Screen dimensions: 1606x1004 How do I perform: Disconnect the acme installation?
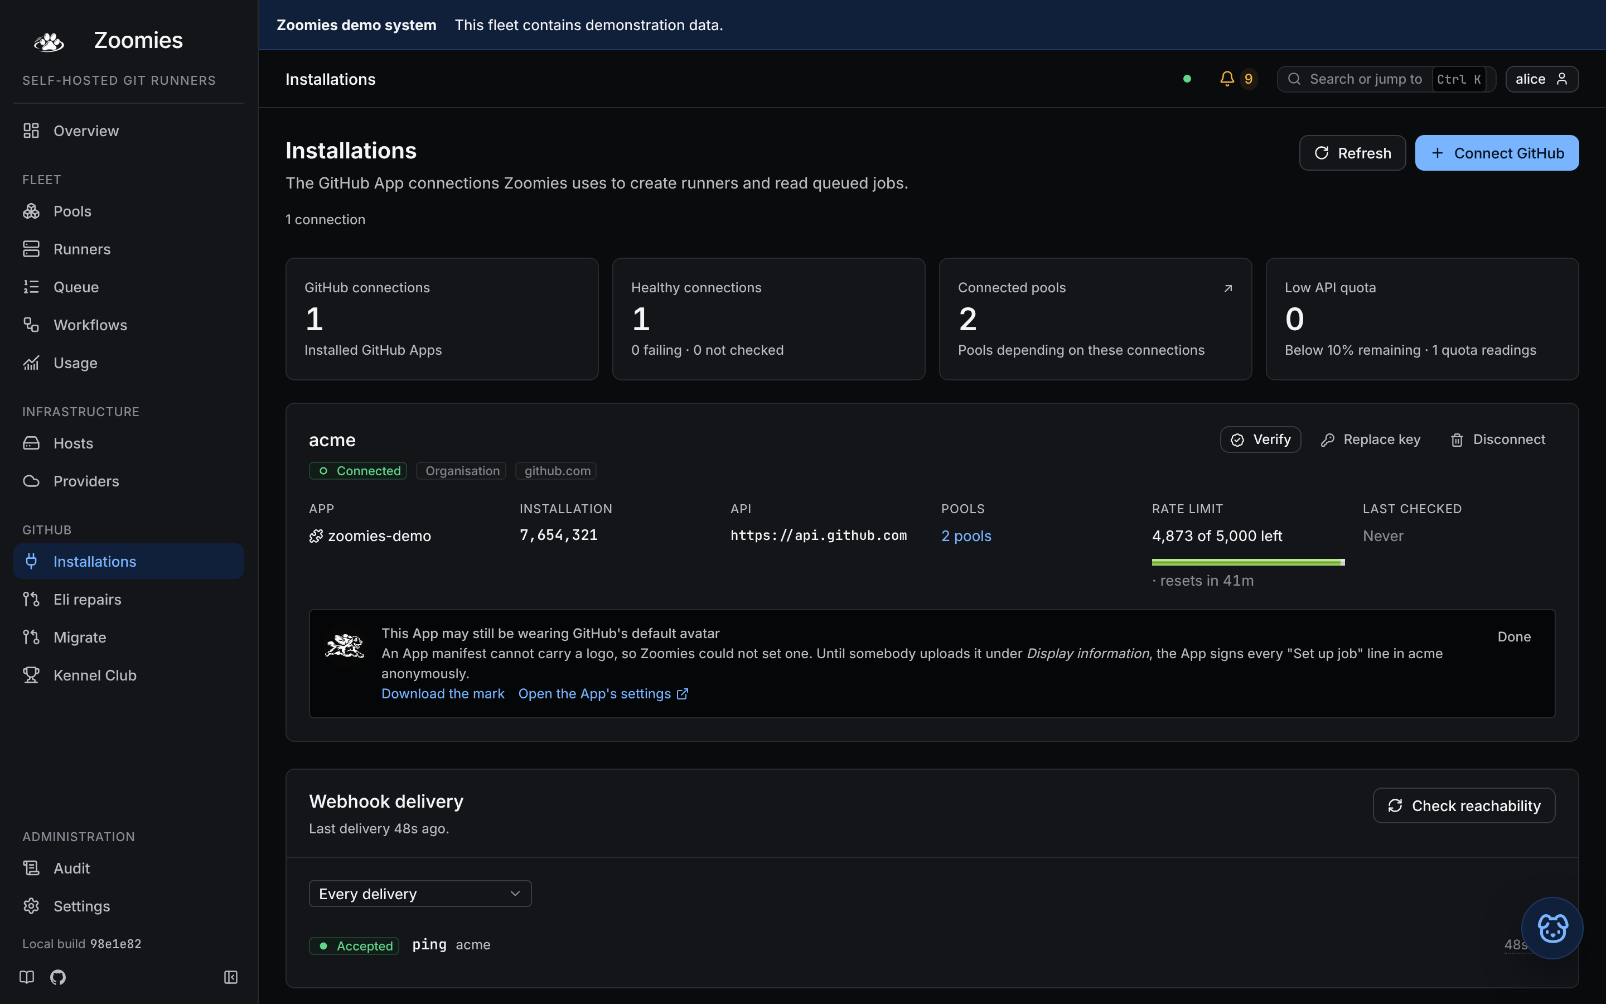[1498, 440]
